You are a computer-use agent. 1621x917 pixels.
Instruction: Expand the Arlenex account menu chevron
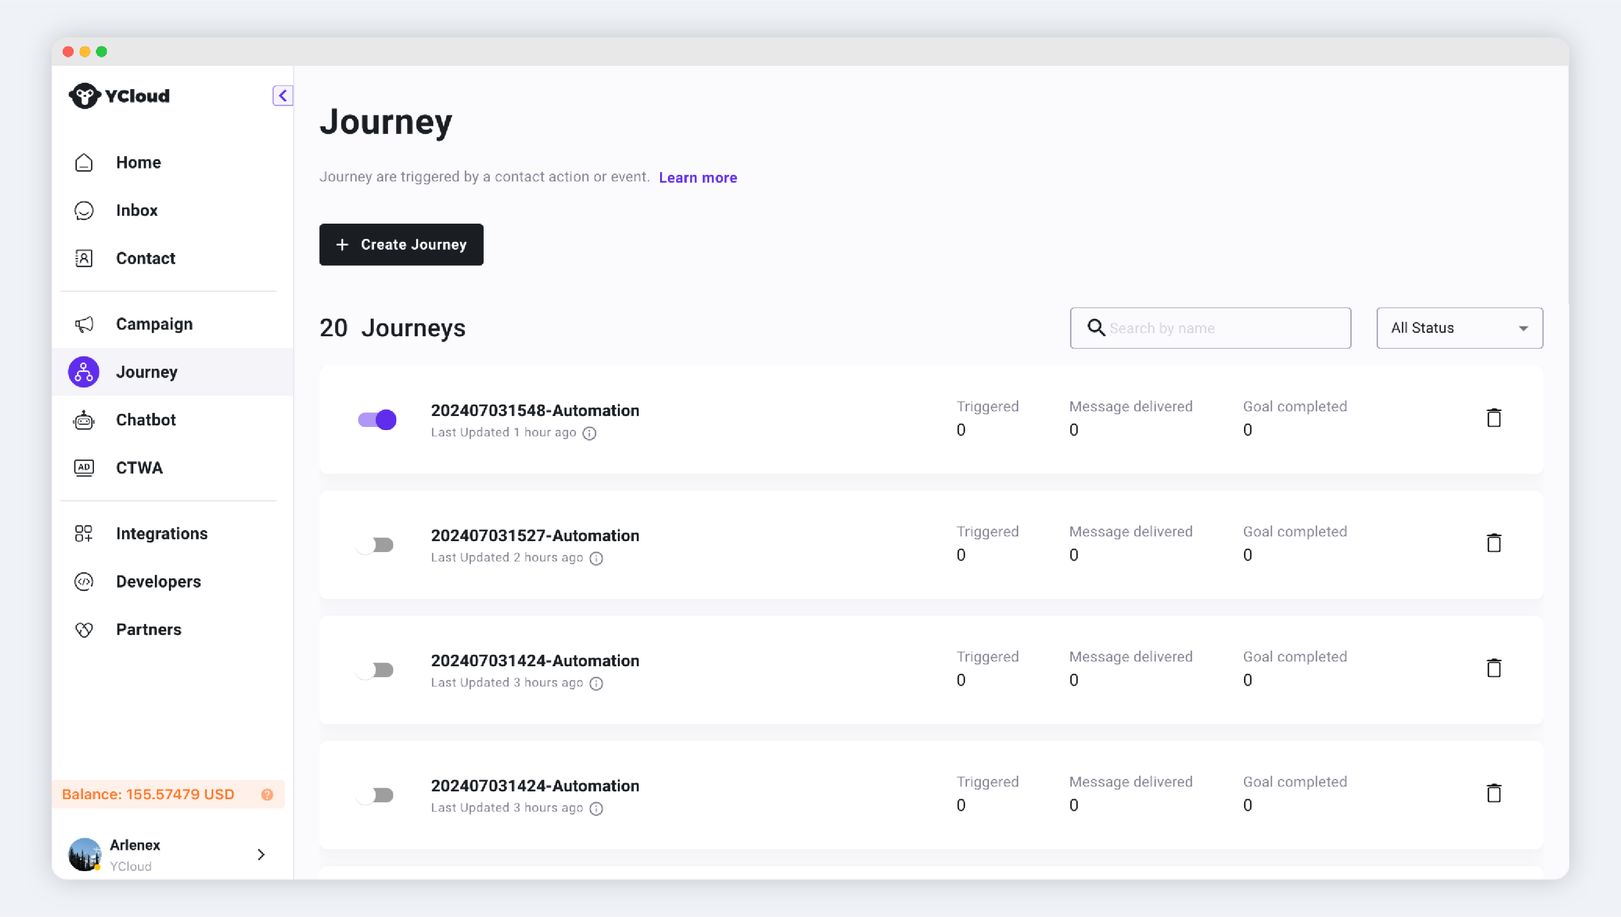[261, 854]
